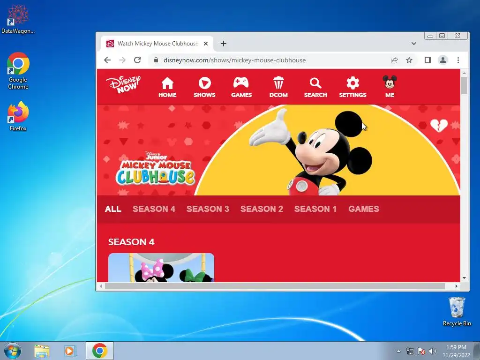Open the Windows Start menu
Viewport: 480px width, 360px height.
pos(12,351)
